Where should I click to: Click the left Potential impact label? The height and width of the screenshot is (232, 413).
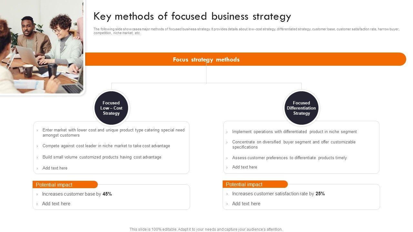pos(54,185)
